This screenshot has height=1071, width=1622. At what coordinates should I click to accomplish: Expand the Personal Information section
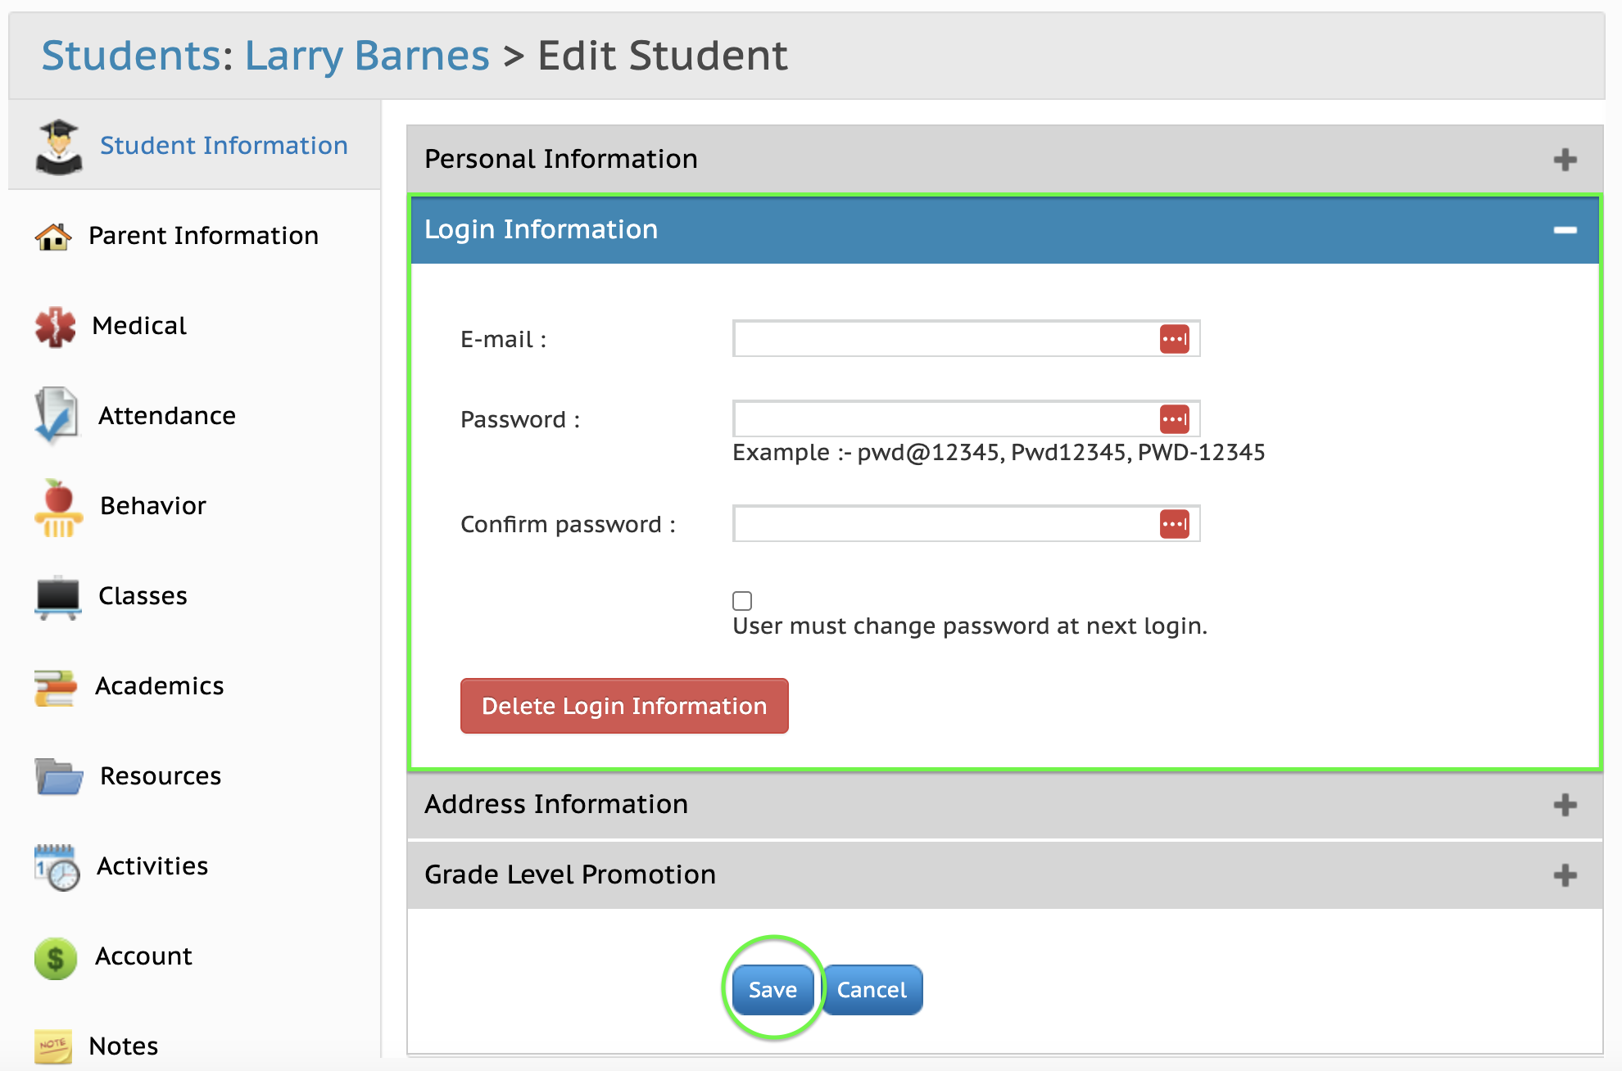(x=1565, y=160)
